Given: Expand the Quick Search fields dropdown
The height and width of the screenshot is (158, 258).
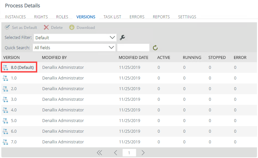Looking at the screenshot, I should (74, 48).
